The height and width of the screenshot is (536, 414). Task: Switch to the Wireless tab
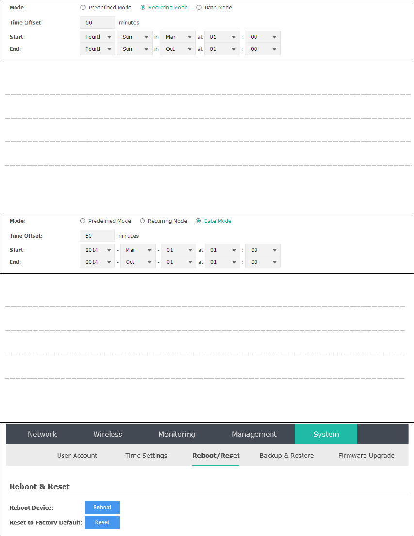tap(108, 434)
